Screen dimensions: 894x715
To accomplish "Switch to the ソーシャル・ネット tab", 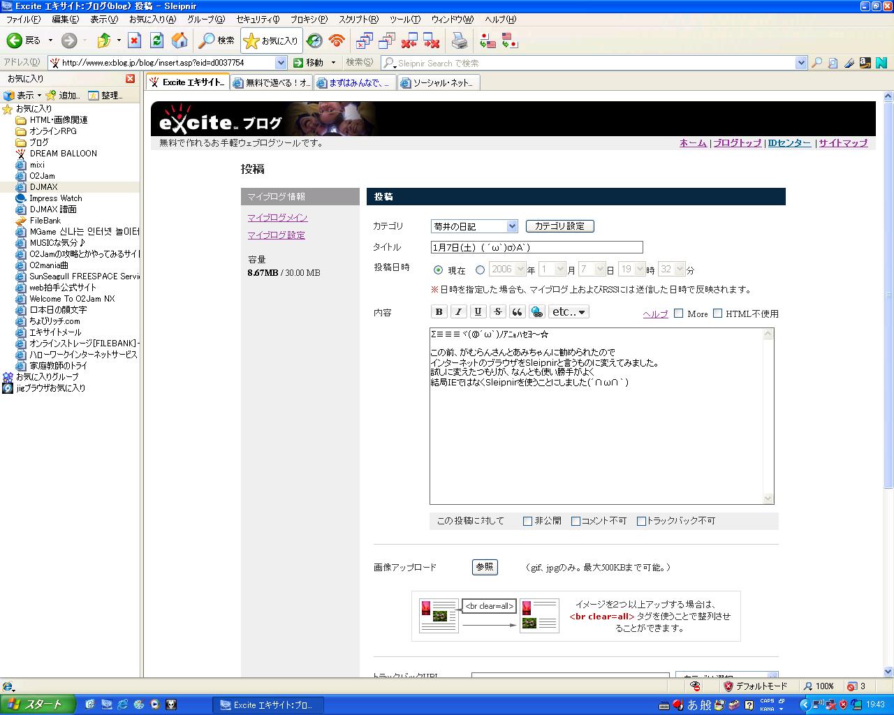I will [439, 82].
